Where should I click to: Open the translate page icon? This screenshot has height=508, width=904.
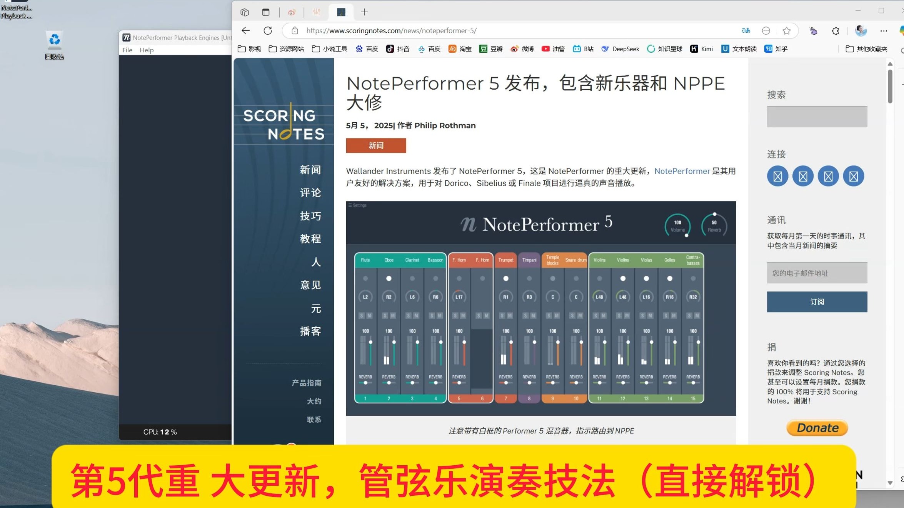click(x=746, y=31)
